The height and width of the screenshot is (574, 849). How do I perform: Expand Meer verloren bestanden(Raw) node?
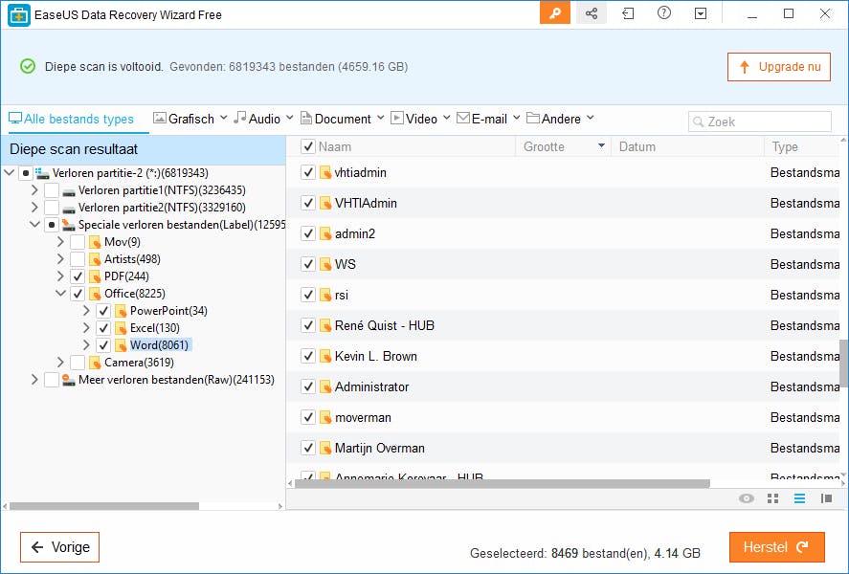pos(34,379)
